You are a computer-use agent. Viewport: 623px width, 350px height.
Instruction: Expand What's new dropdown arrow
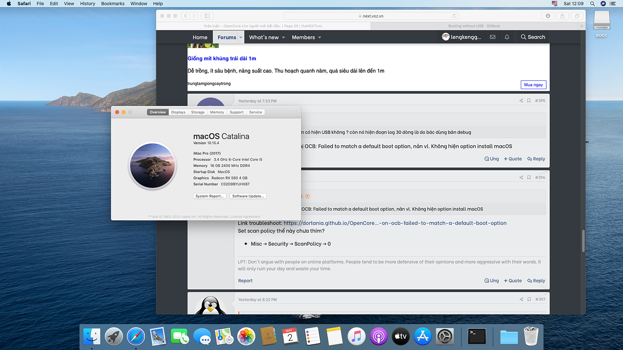point(283,37)
